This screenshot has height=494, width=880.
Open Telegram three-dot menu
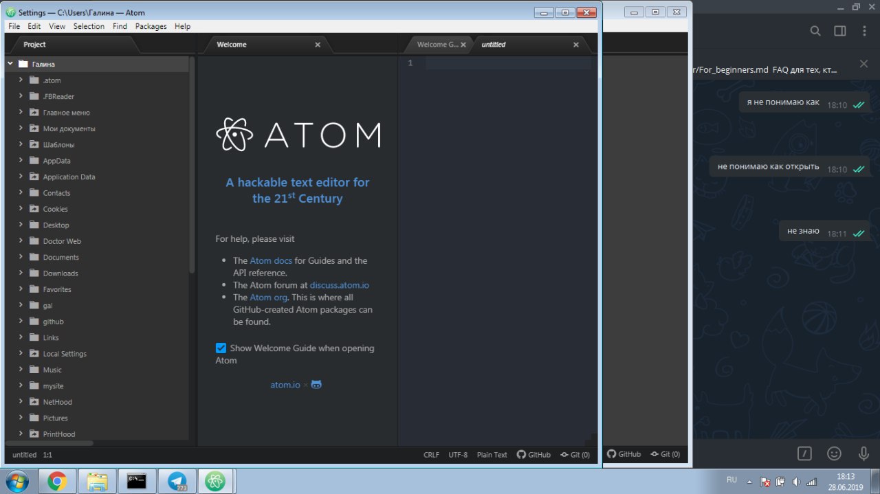[x=865, y=31]
